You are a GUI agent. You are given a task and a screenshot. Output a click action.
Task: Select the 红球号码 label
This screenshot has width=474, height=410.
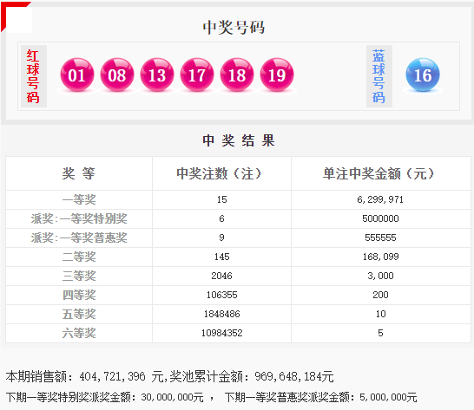pos(33,76)
